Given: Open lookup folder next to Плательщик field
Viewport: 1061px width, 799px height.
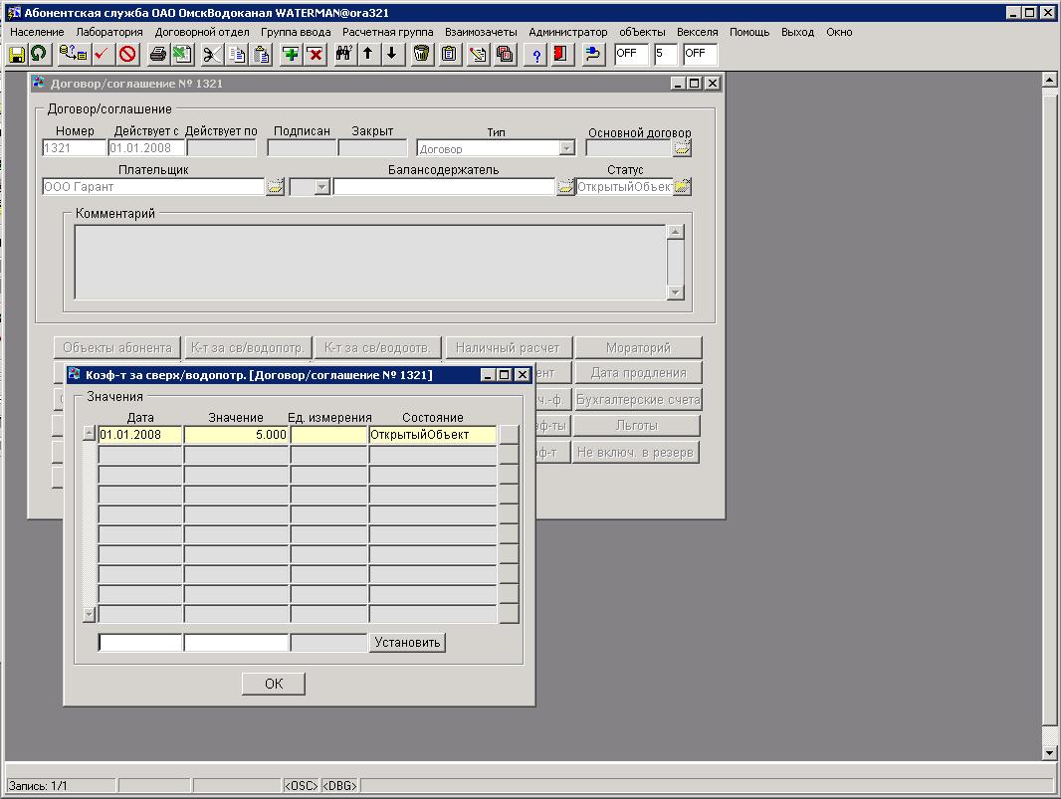Looking at the screenshot, I should pyautogui.click(x=276, y=186).
